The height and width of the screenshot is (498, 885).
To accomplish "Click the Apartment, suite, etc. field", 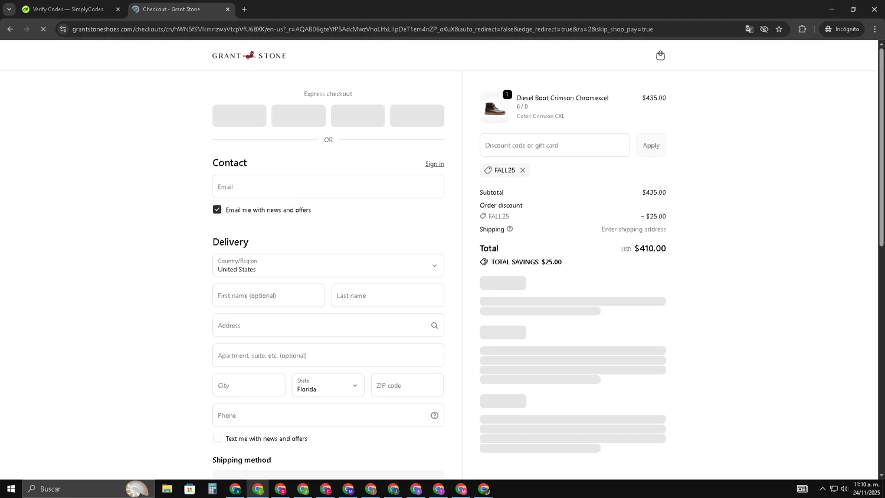I will [328, 356].
